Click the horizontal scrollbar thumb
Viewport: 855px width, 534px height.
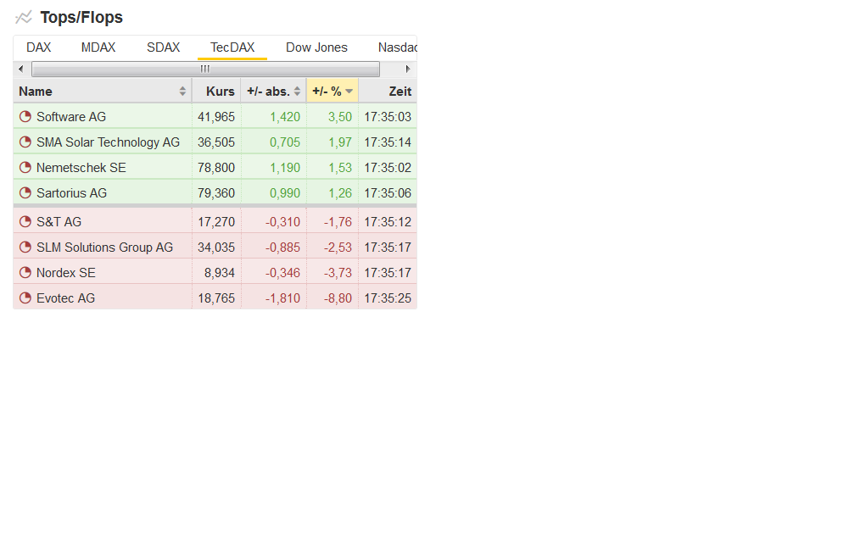pyautogui.click(x=205, y=69)
